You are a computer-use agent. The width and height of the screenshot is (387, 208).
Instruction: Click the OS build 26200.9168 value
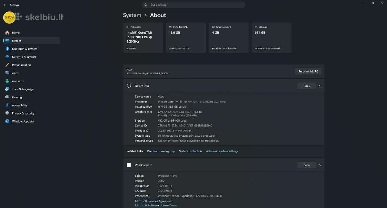tap(165, 191)
